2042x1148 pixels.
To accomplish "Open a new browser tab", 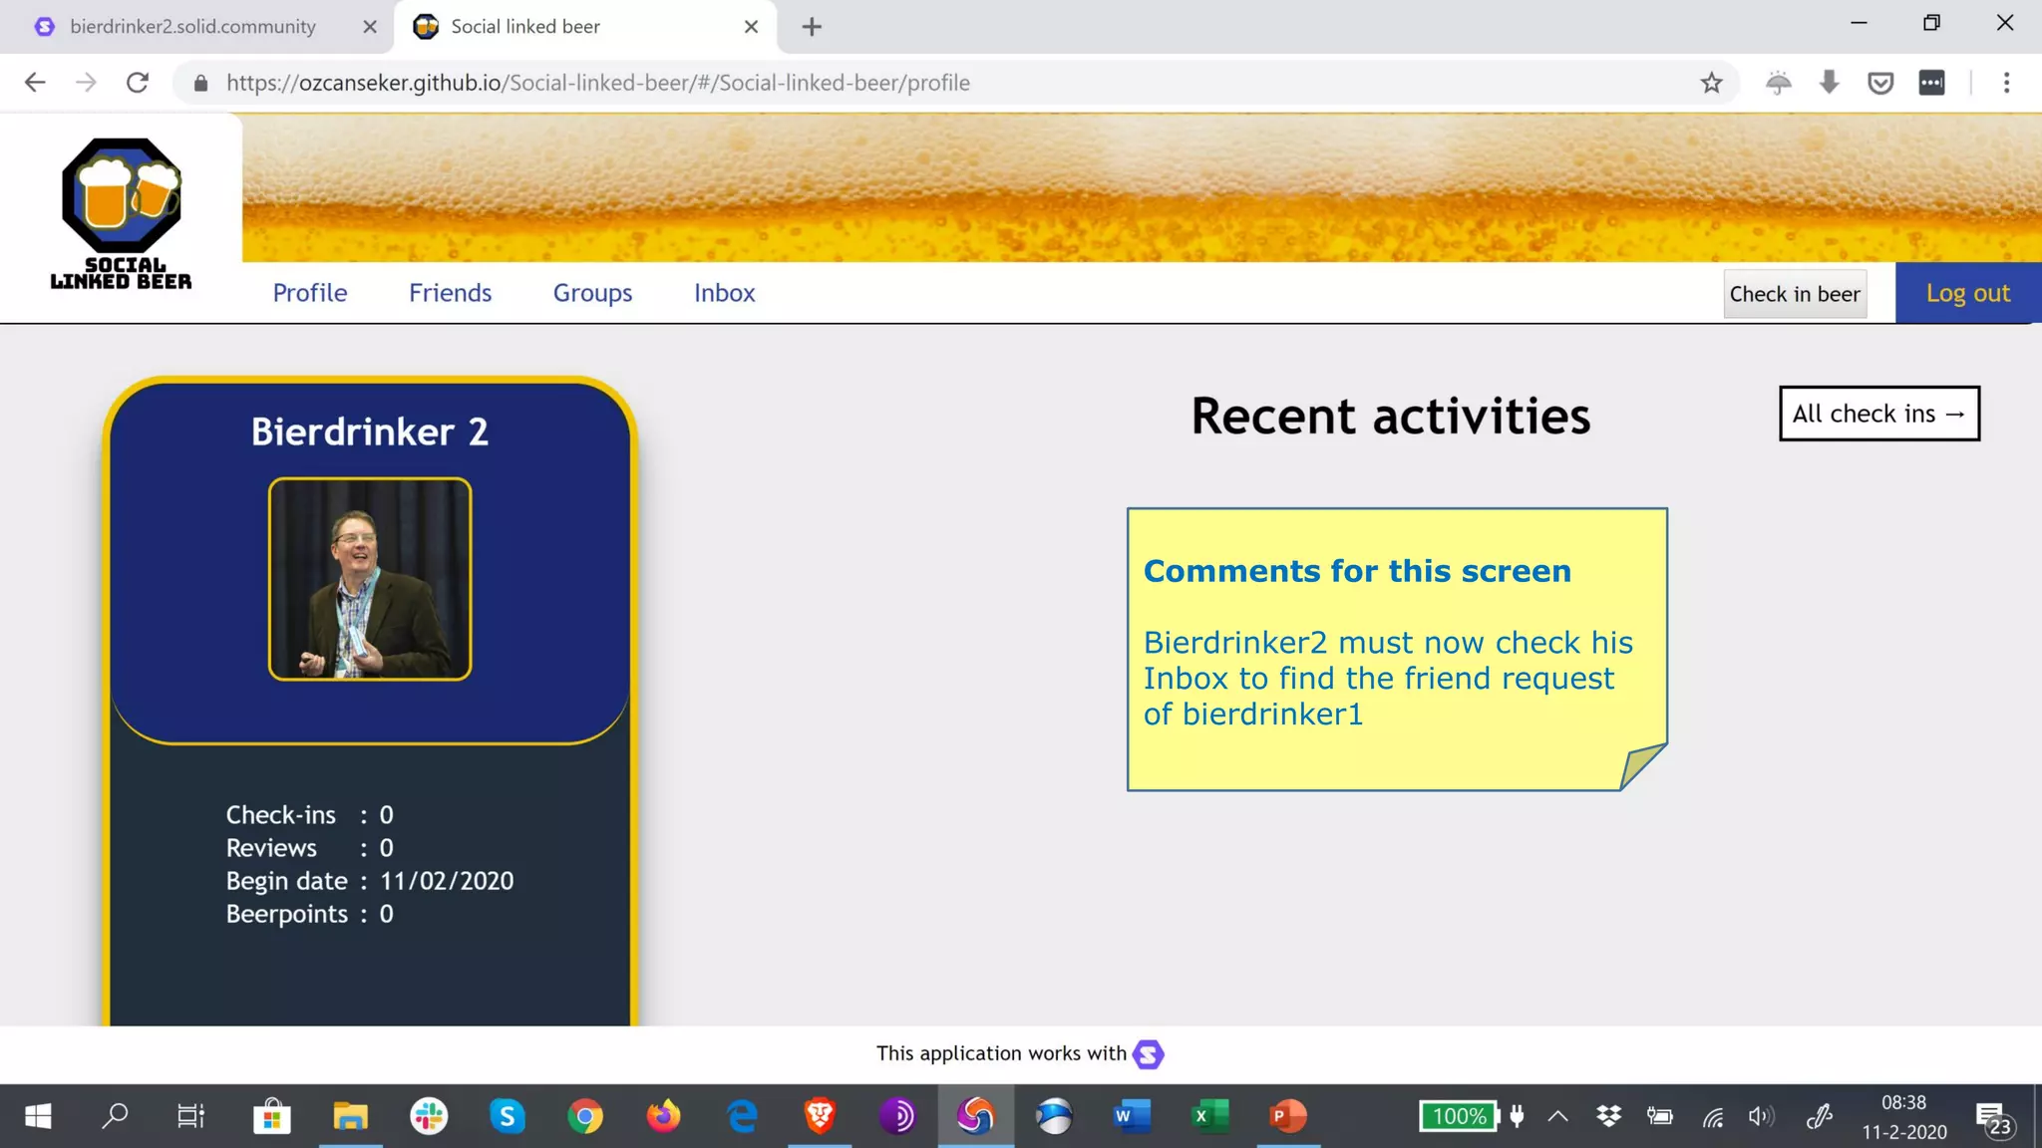I will pyautogui.click(x=812, y=27).
